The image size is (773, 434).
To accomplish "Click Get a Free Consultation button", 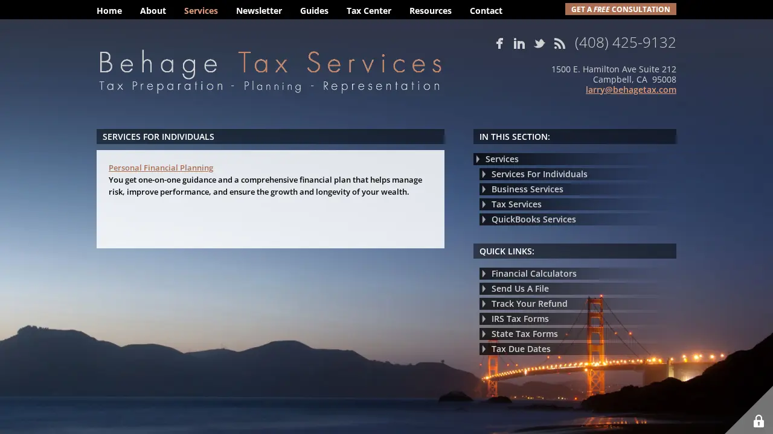I will pyautogui.click(x=621, y=9).
